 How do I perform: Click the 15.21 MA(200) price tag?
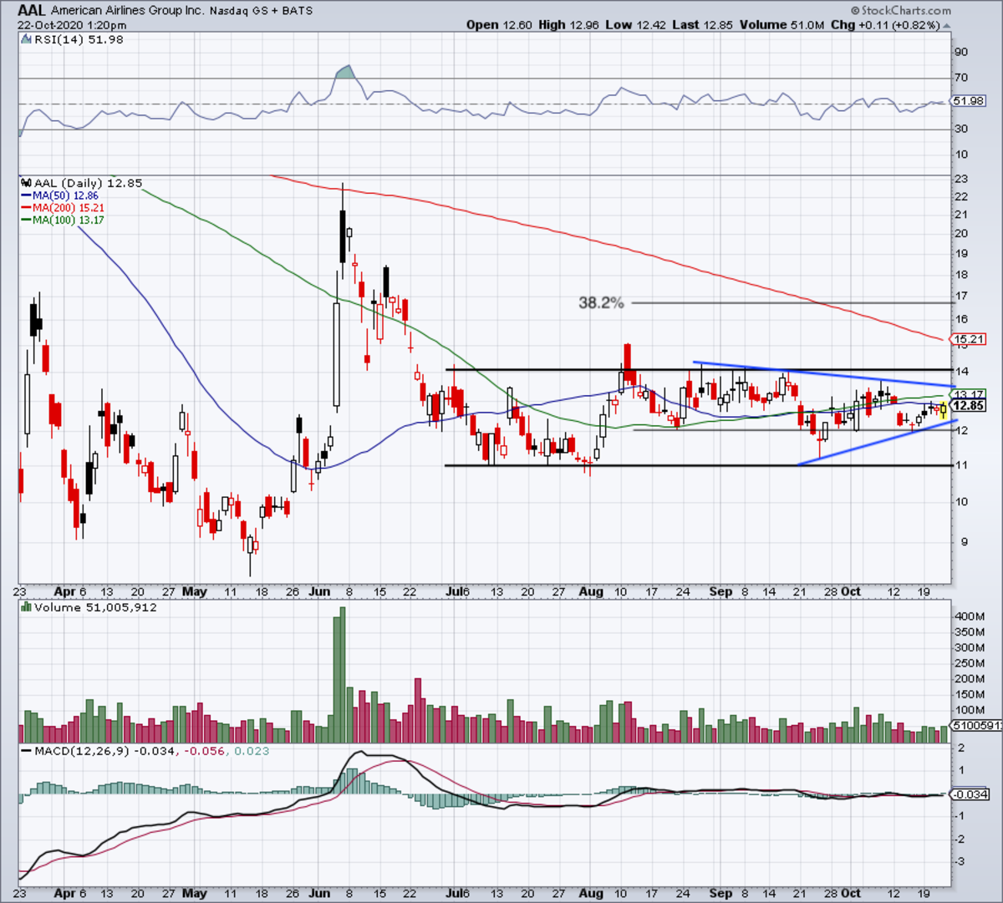pos(968,339)
